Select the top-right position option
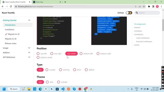The image size is (164, 92). 52,54
